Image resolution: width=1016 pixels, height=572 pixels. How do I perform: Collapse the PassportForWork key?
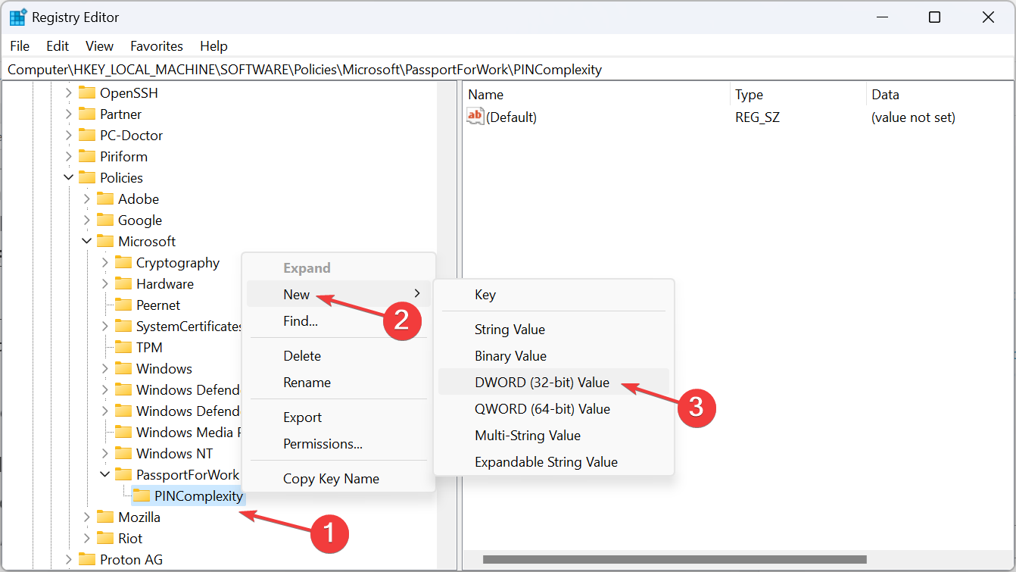click(105, 475)
